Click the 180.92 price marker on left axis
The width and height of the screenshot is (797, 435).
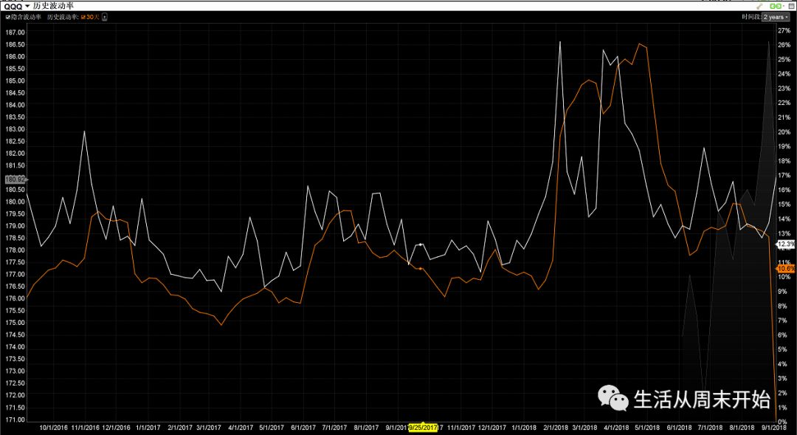coord(15,179)
